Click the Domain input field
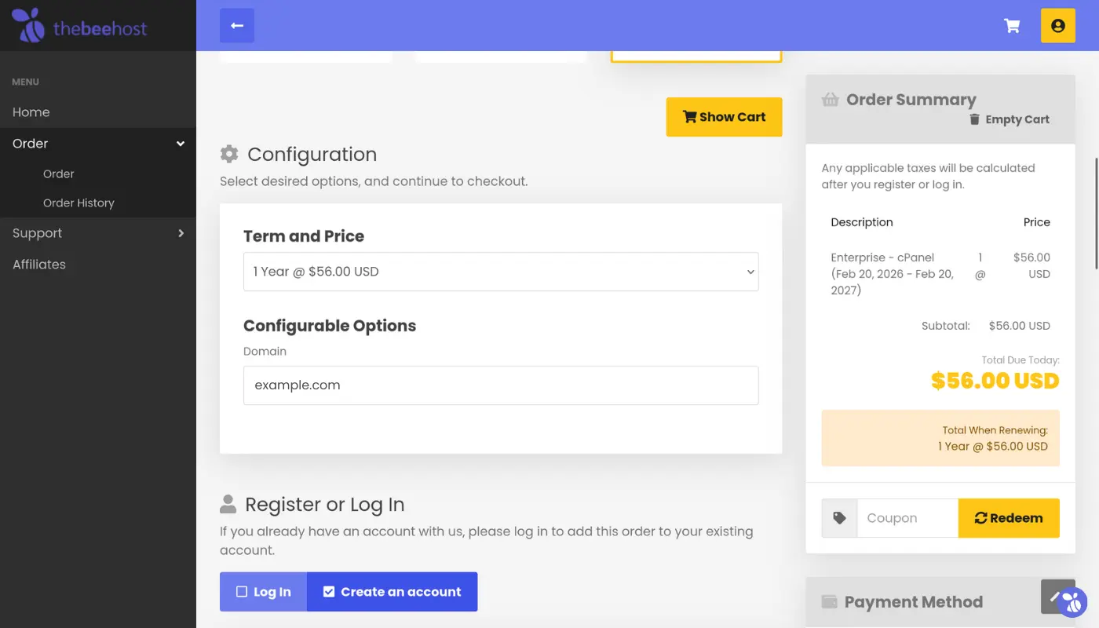This screenshot has height=628, width=1099. pos(501,385)
